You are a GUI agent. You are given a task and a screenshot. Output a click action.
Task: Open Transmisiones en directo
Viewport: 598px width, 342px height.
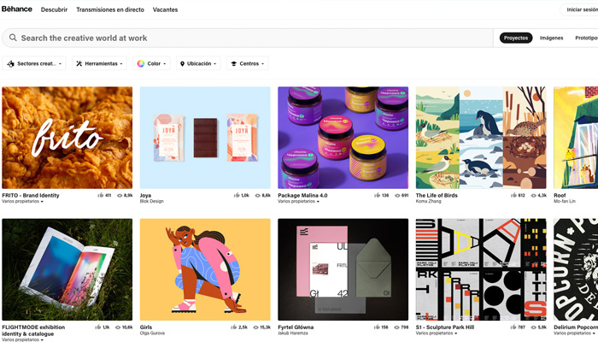pyautogui.click(x=110, y=9)
